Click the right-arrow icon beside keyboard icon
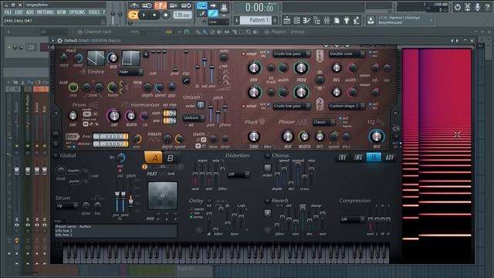This screenshot has width=494, height=278. [x=213, y=5]
